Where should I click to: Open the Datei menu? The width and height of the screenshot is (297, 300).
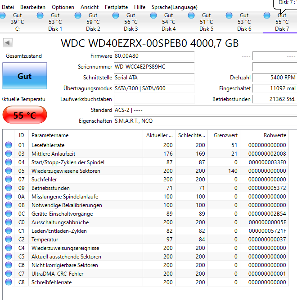8,7
